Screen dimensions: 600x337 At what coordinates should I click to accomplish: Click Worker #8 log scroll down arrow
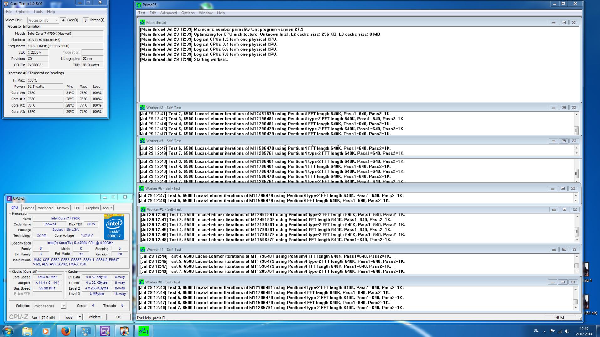click(x=576, y=308)
